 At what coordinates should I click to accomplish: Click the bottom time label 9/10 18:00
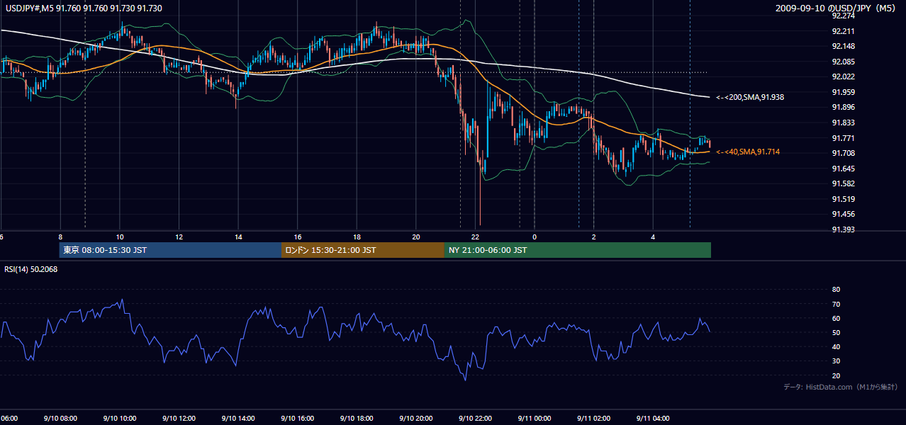pos(357,419)
